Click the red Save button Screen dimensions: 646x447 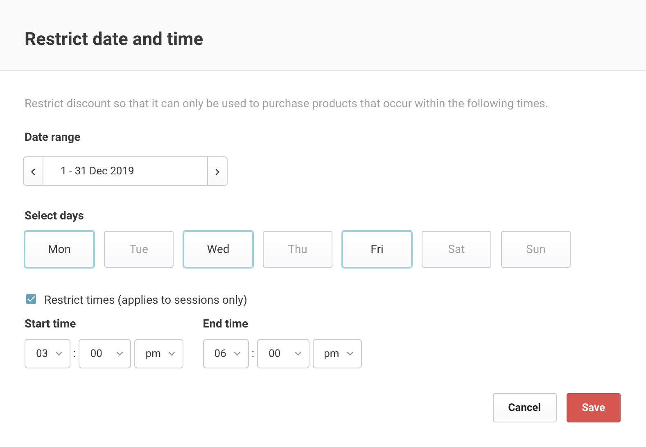(x=593, y=408)
